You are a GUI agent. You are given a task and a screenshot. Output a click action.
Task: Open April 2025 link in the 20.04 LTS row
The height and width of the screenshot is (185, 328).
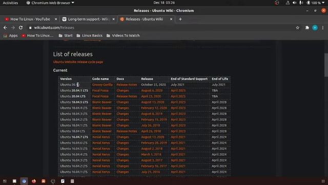178,97
